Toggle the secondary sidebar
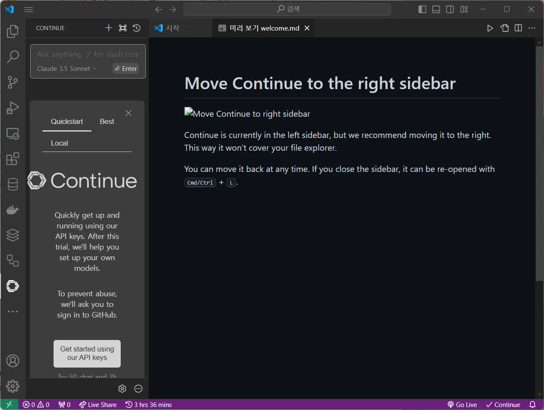This screenshot has width=544, height=410. click(x=450, y=9)
